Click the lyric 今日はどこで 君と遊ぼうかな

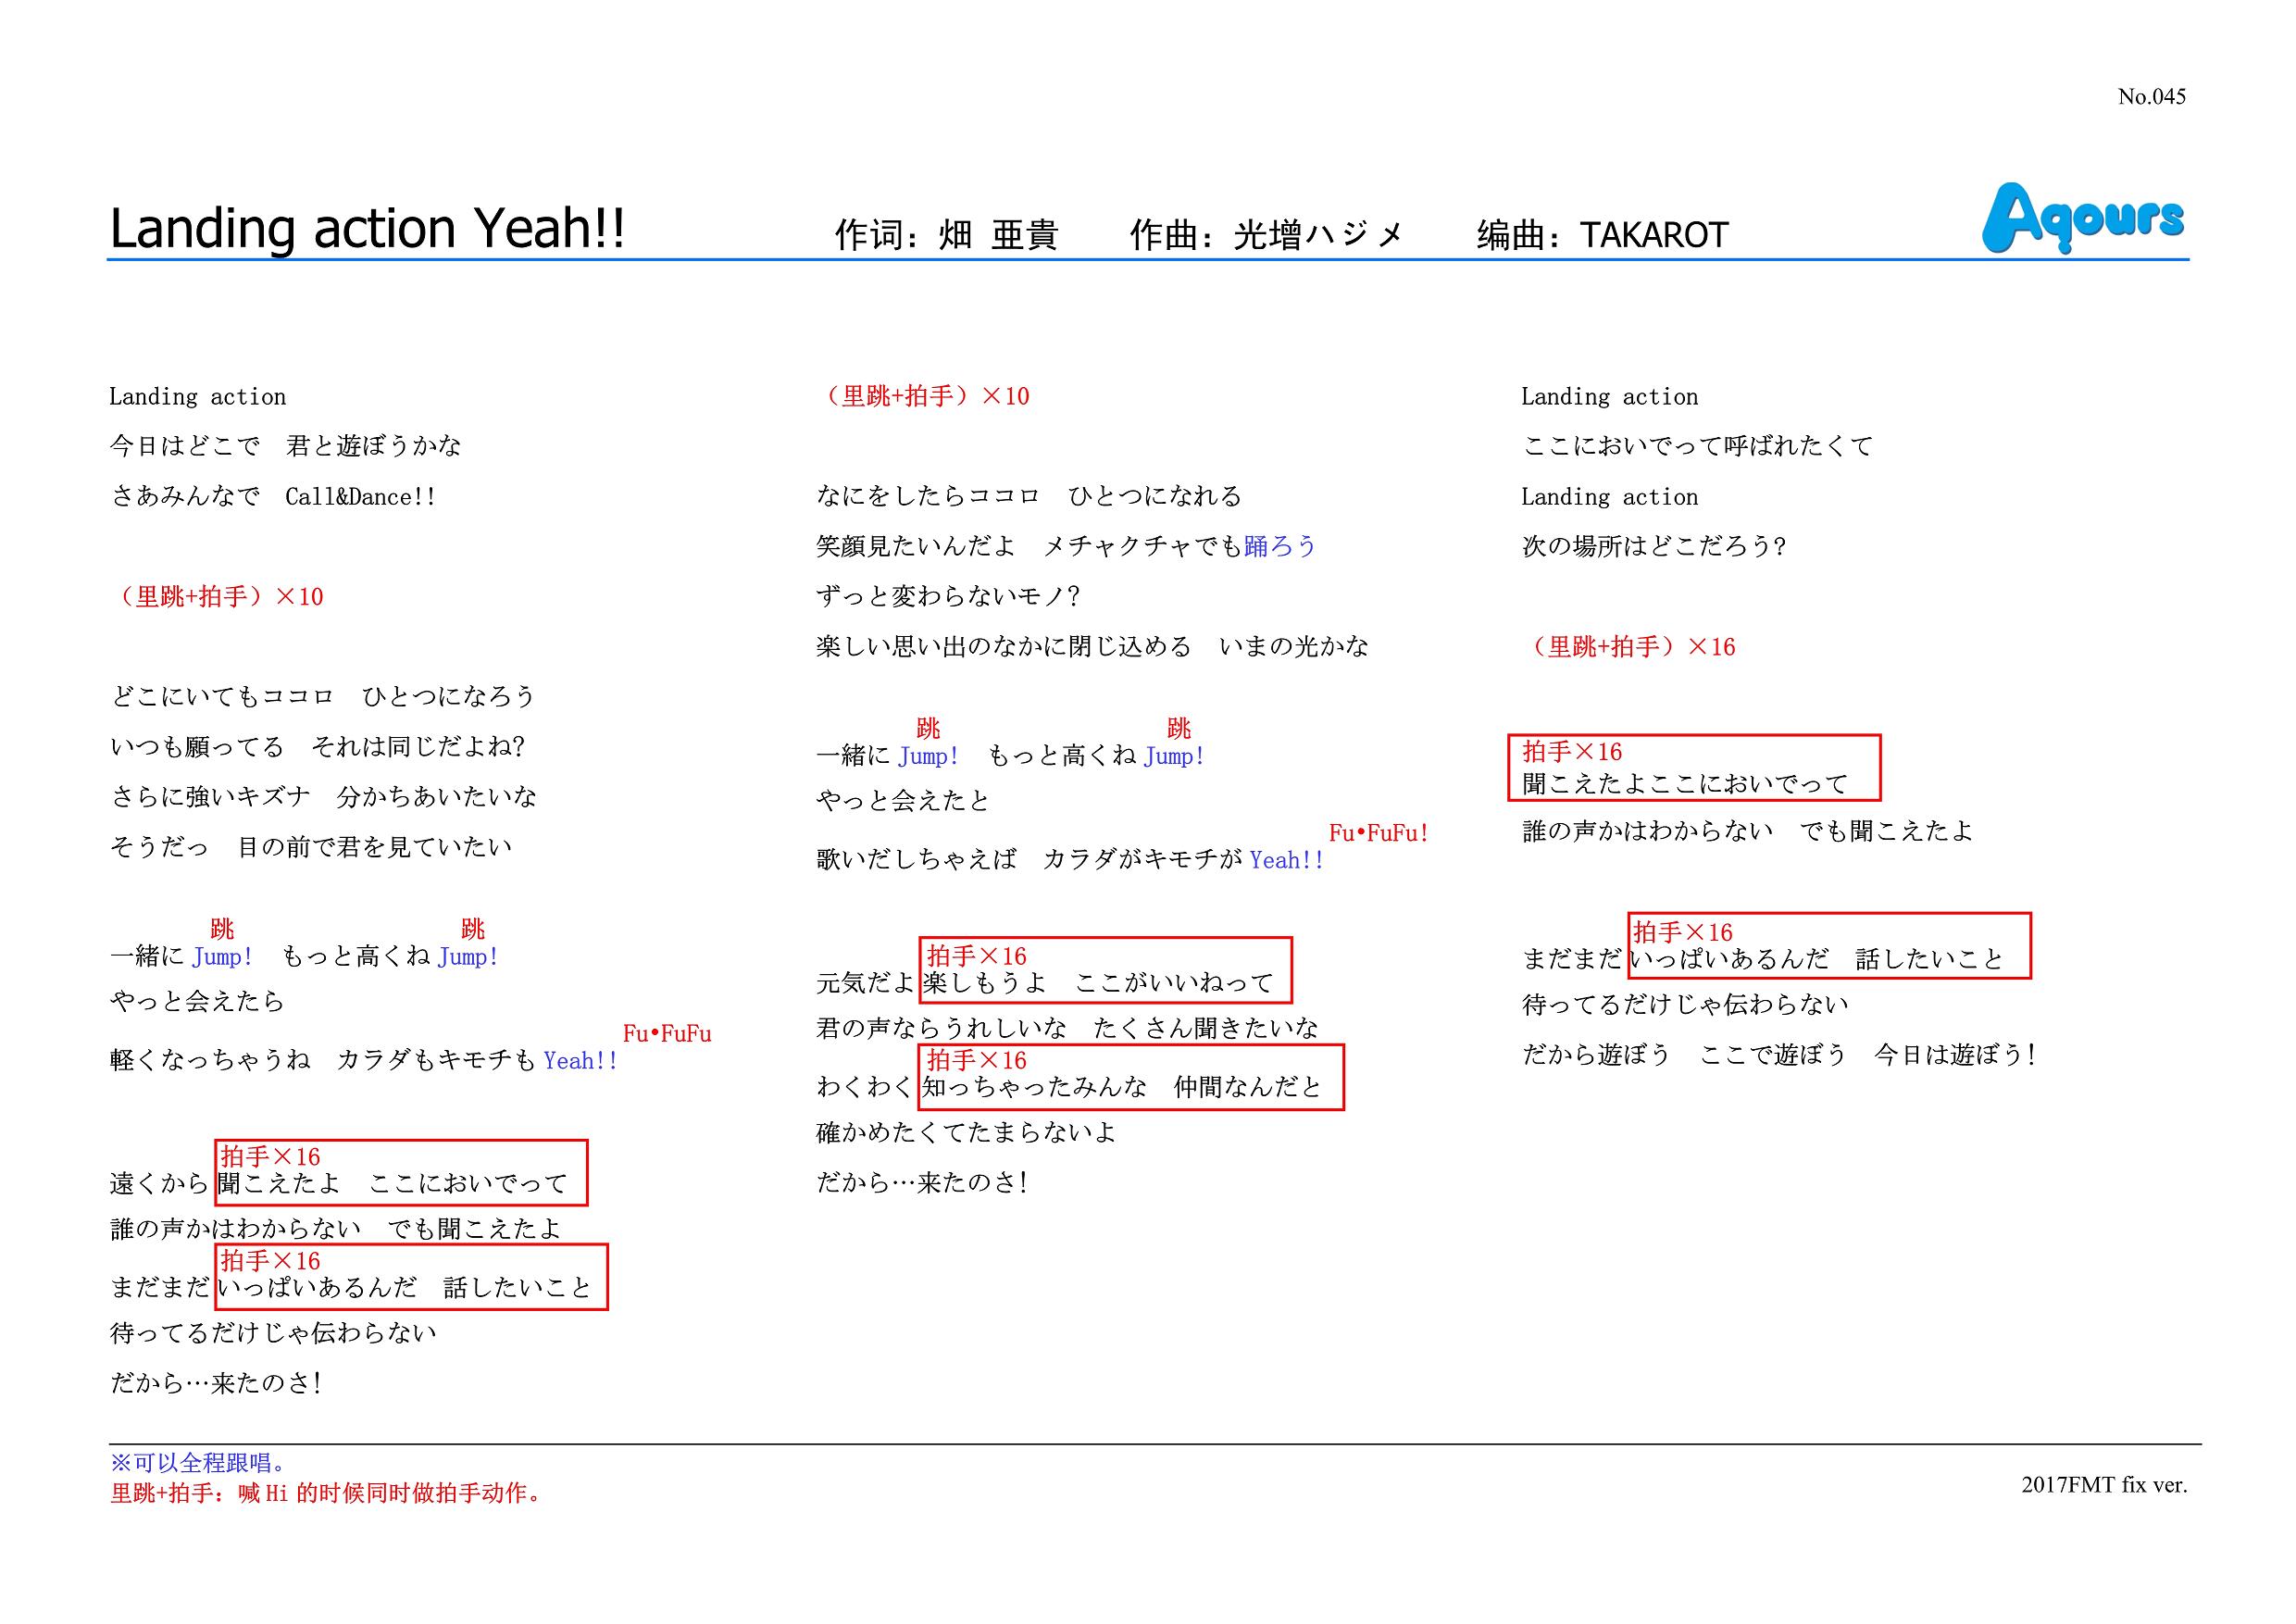[x=286, y=446]
